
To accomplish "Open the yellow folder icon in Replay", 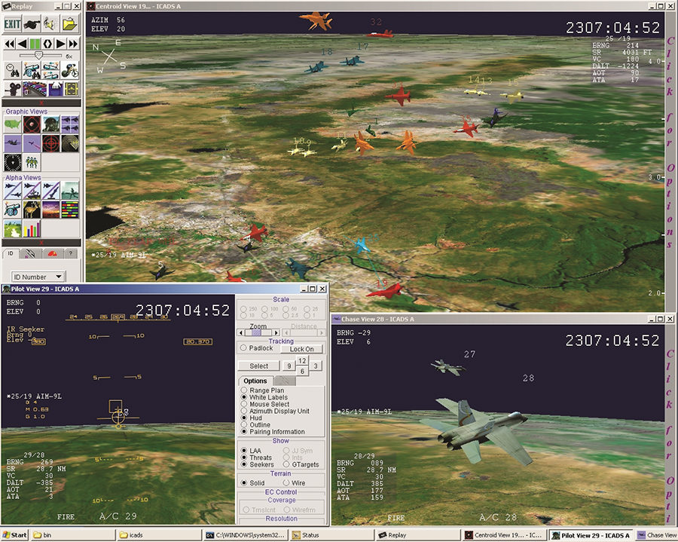I will point(69,24).
